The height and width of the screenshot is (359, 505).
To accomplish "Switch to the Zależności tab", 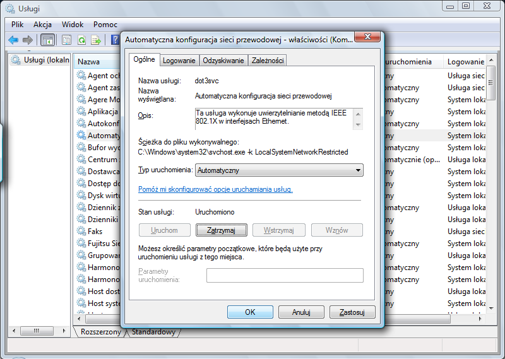I will [x=268, y=61].
